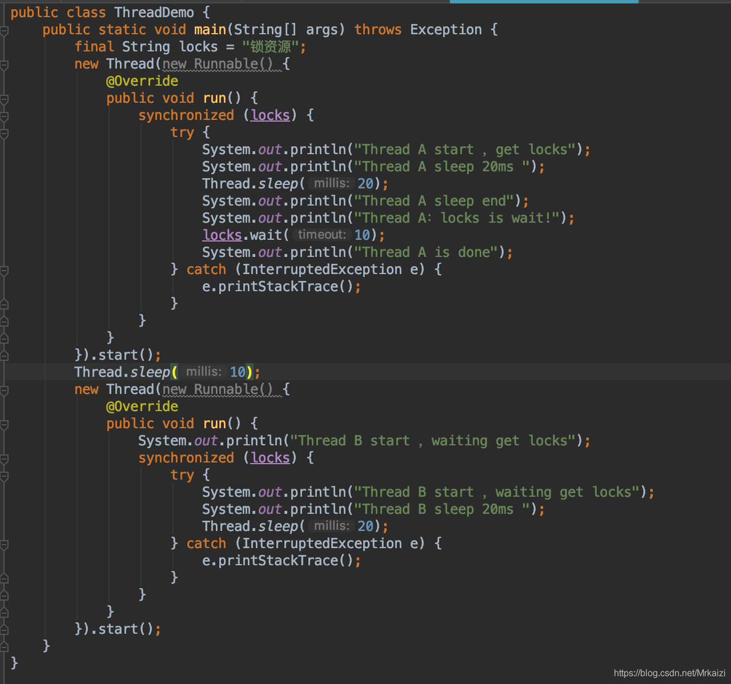Place cursor on the main method name
The height and width of the screenshot is (684, 731).
210,30
